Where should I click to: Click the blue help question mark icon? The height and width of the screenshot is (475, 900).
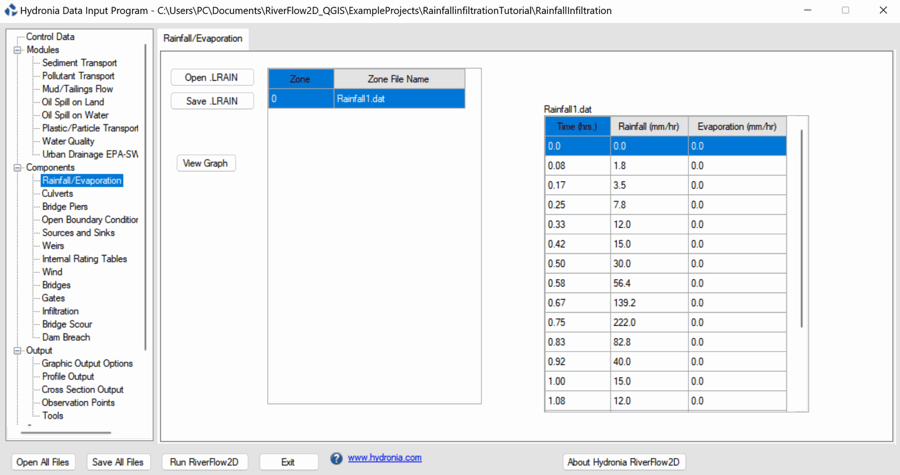tap(336, 459)
